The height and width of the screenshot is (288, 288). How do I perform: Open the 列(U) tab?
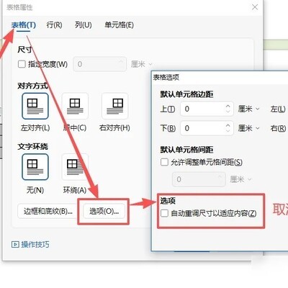tap(84, 25)
